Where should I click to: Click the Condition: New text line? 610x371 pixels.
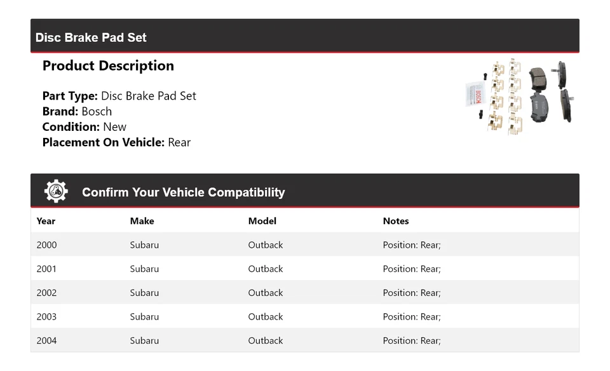pyautogui.click(x=84, y=126)
